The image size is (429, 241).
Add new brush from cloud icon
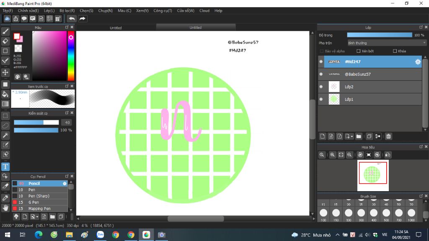click(x=16, y=217)
